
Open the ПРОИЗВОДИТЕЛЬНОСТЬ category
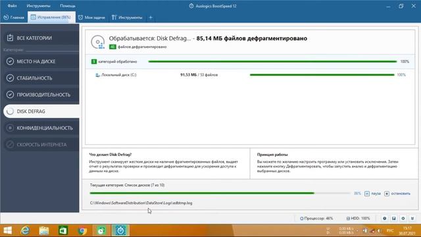click(41, 95)
